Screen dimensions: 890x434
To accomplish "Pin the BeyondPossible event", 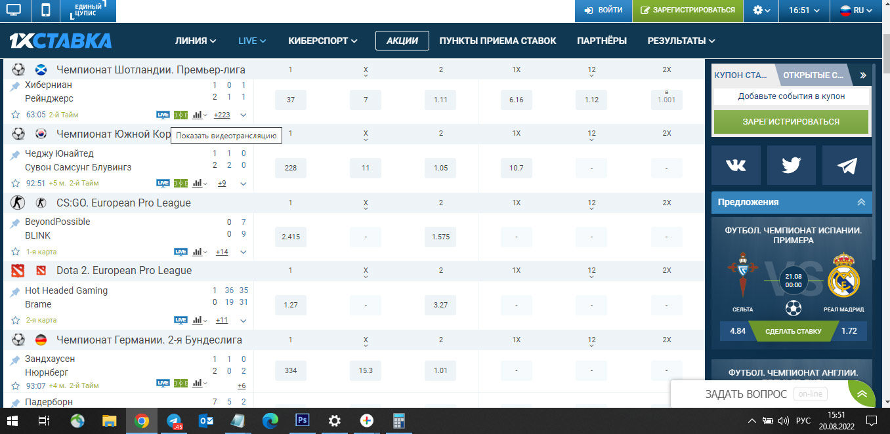I will point(15,223).
